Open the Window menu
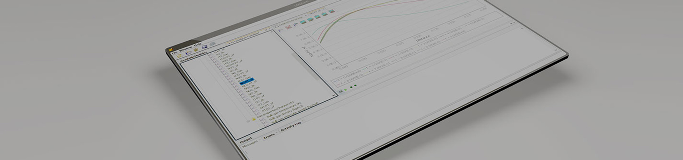 pos(186,49)
